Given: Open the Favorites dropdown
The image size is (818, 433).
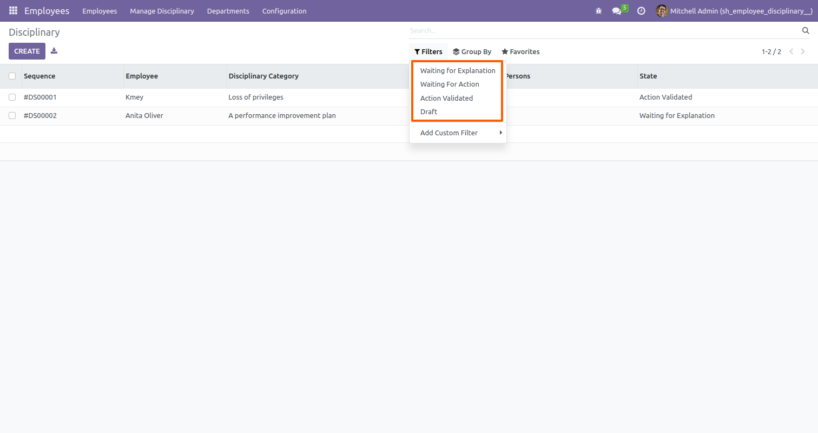Looking at the screenshot, I should [x=520, y=52].
